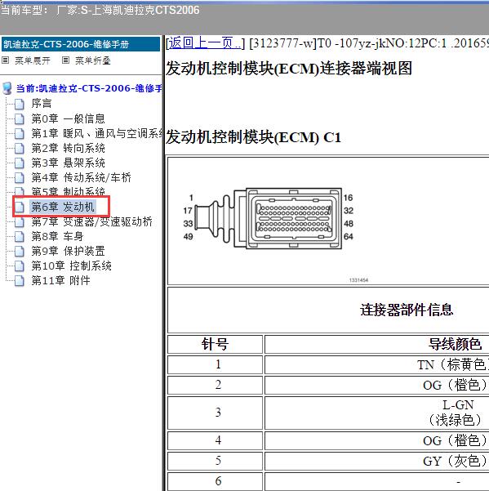The image size is (489, 491).
Task: Click the TN（棕黄色）wire color cell
Action: 377,364
